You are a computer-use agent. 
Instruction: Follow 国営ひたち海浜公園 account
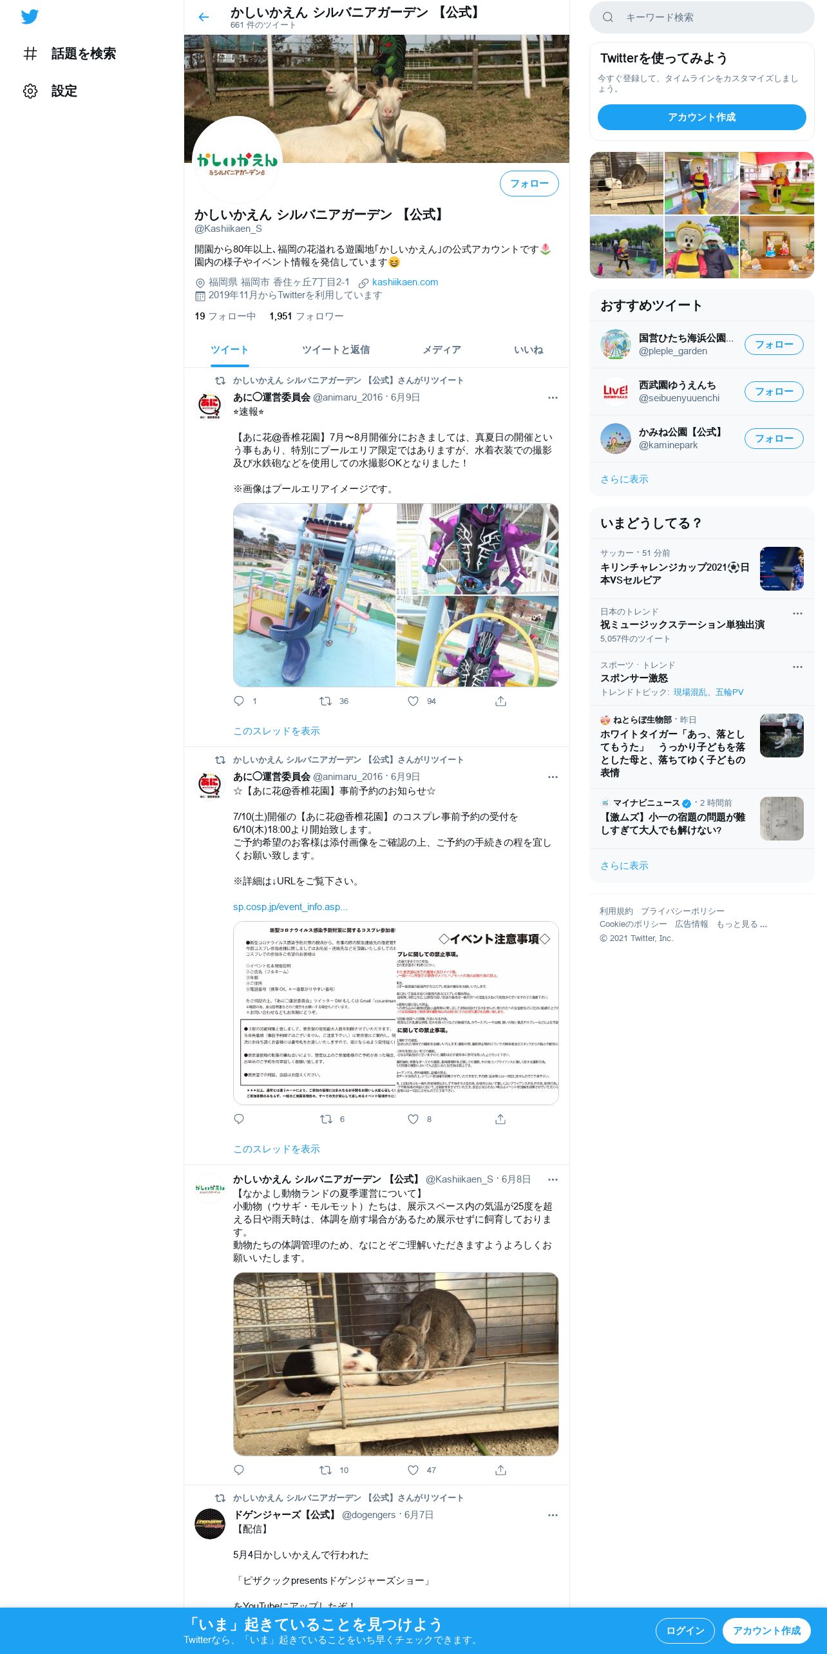774,345
